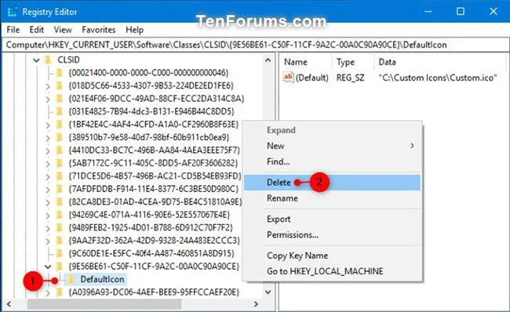
Task: Click the registry path address bar
Action: 255,45
